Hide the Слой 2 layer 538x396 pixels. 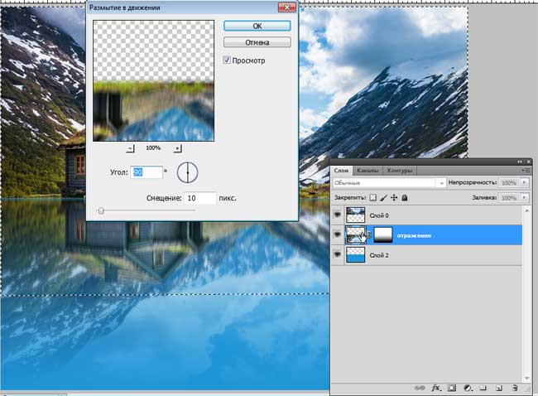click(x=338, y=254)
